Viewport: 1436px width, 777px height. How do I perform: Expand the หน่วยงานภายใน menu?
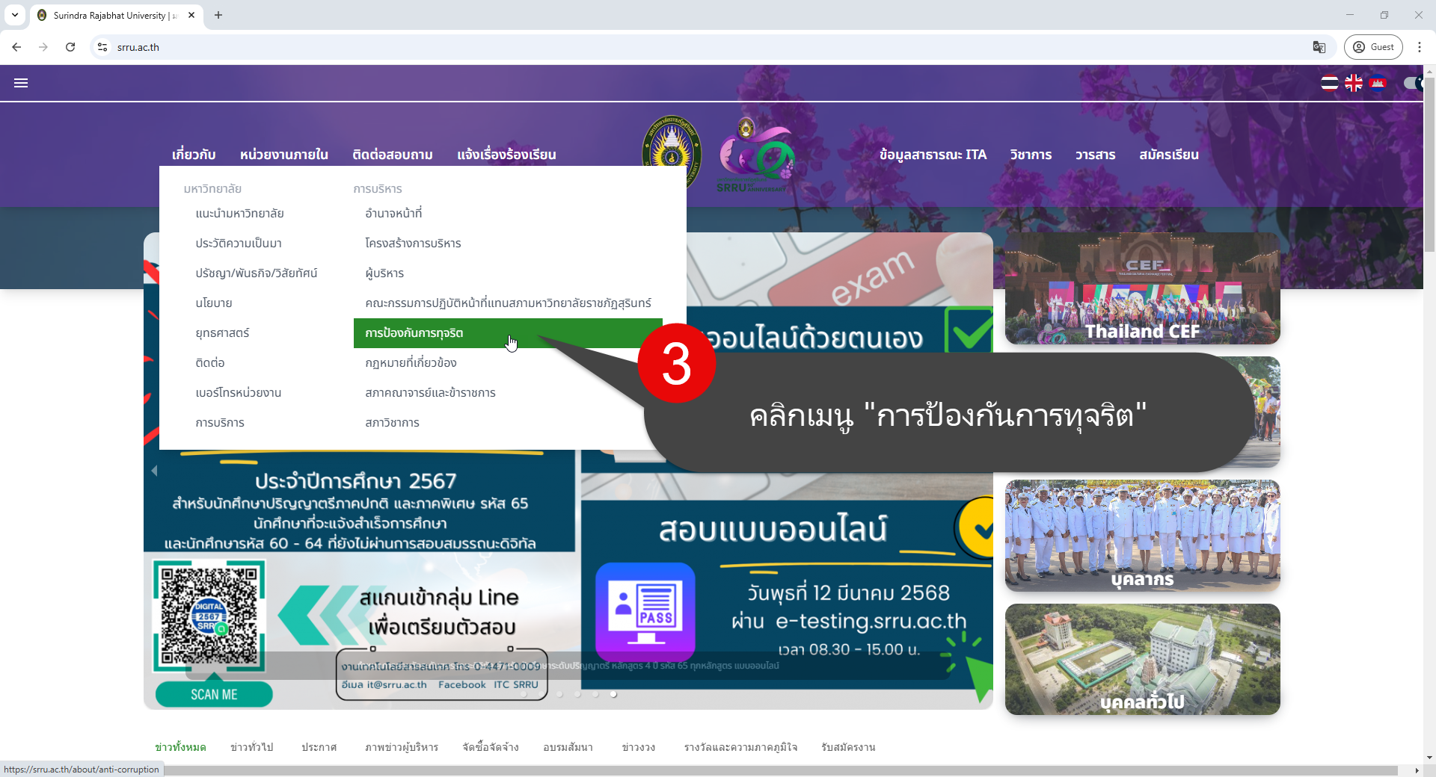click(284, 155)
